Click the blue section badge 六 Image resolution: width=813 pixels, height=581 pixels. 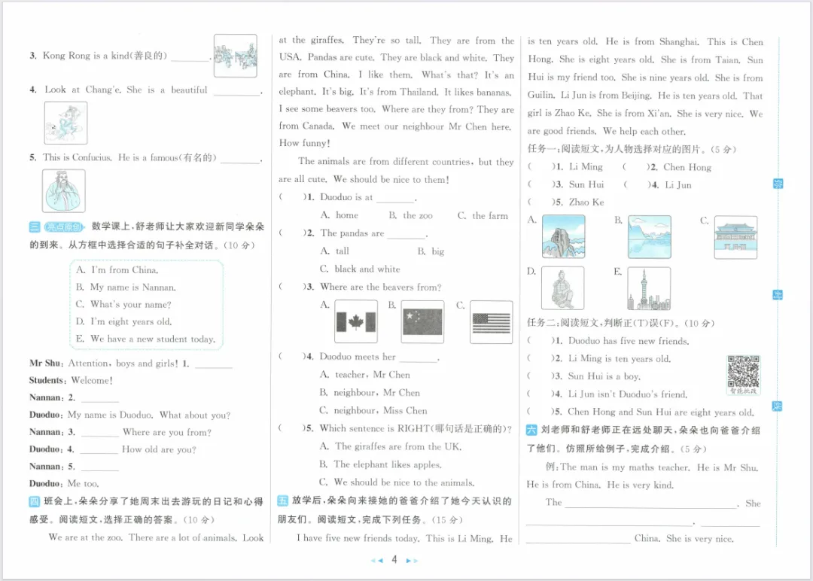tap(532, 428)
